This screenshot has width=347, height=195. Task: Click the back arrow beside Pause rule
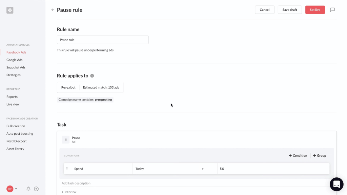point(53,10)
